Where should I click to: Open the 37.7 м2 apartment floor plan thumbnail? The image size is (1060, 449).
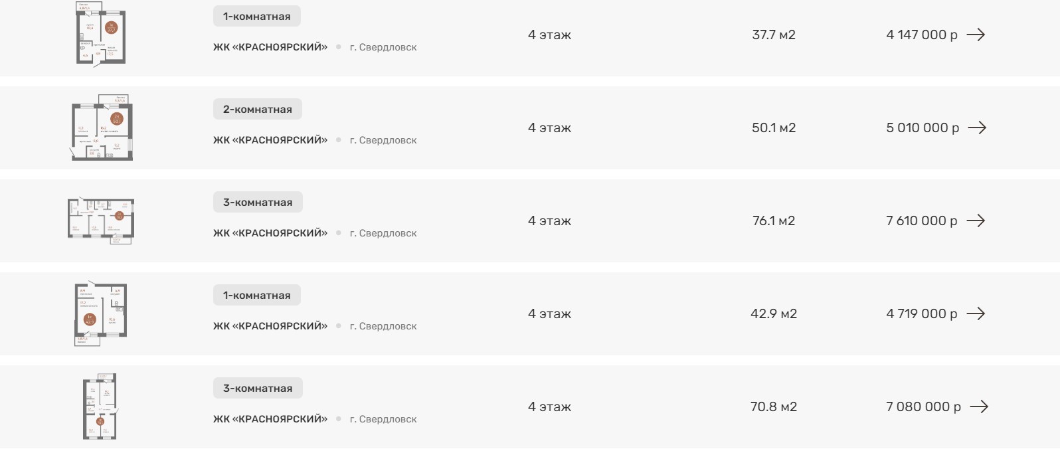pyautogui.click(x=101, y=35)
